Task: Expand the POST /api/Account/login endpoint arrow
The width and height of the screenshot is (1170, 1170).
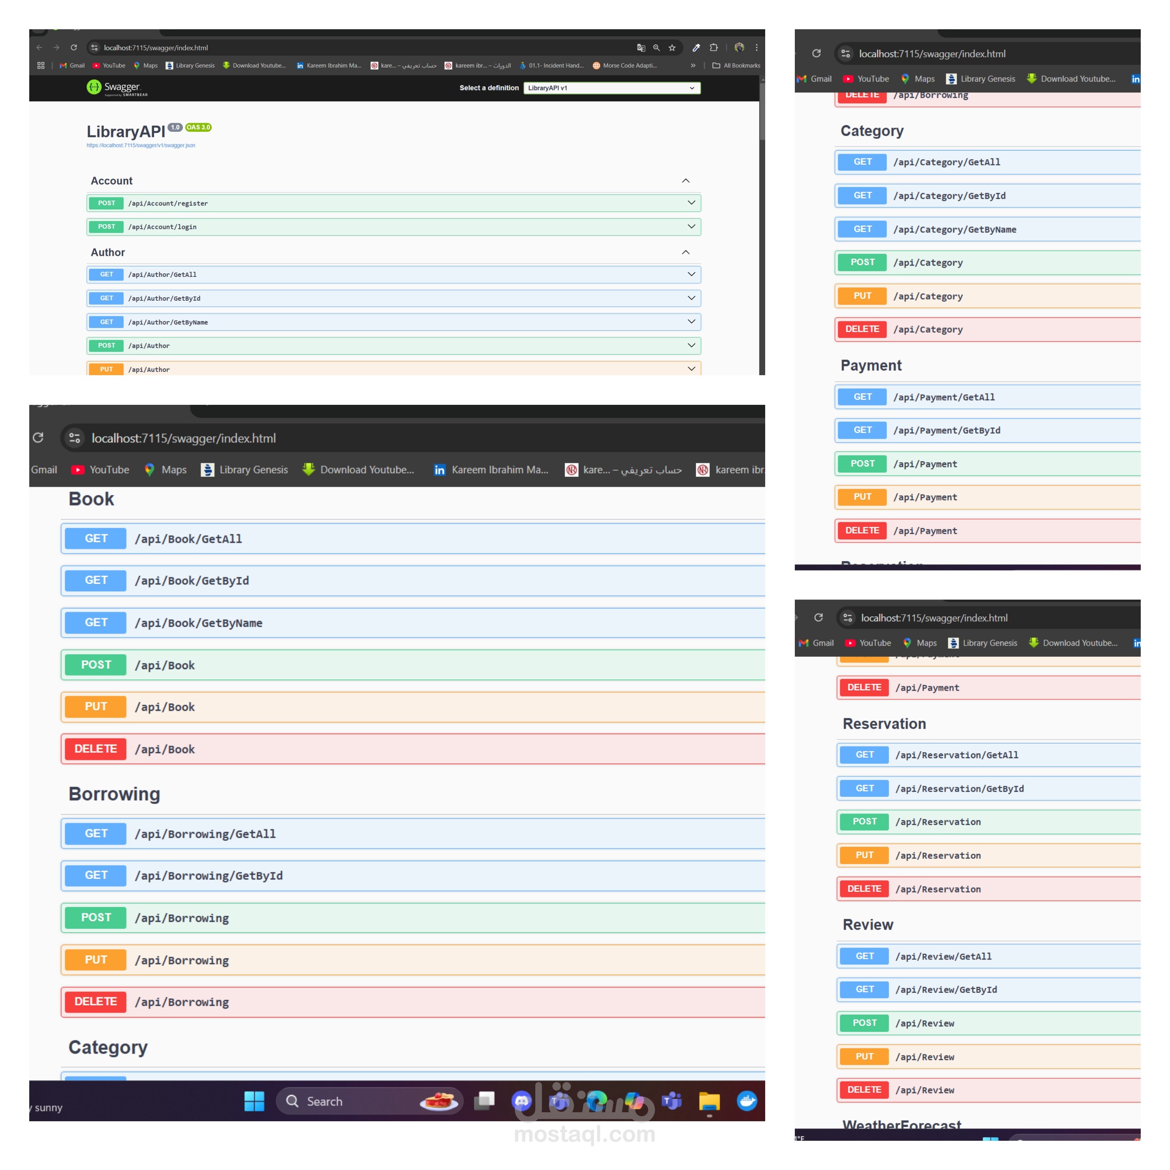Action: [691, 227]
